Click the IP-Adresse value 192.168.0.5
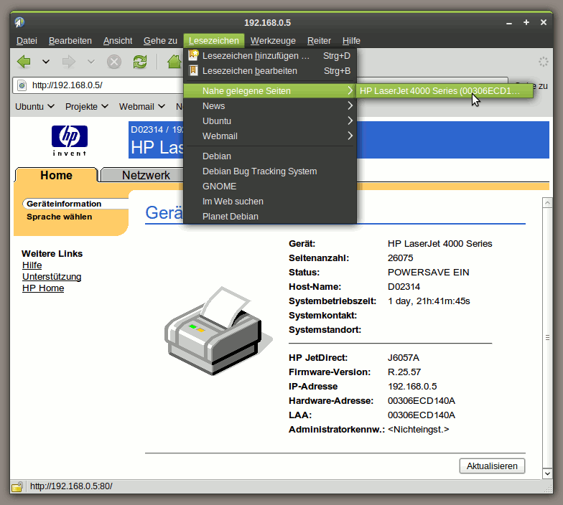This screenshot has width=563, height=505. 412,386
